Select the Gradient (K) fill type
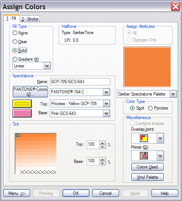Screen dimensions: 182x201 [x=15, y=59]
